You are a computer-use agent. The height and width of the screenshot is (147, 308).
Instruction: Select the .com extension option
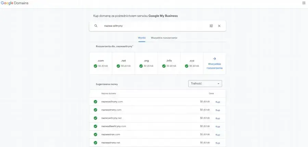tap(101, 63)
